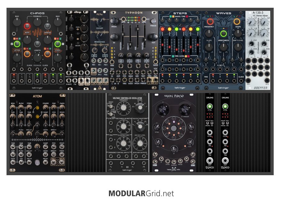Select the Frequency knob on Waves
Image resolution: width=283 pixels, height=200 pixels.
(x=209, y=33)
